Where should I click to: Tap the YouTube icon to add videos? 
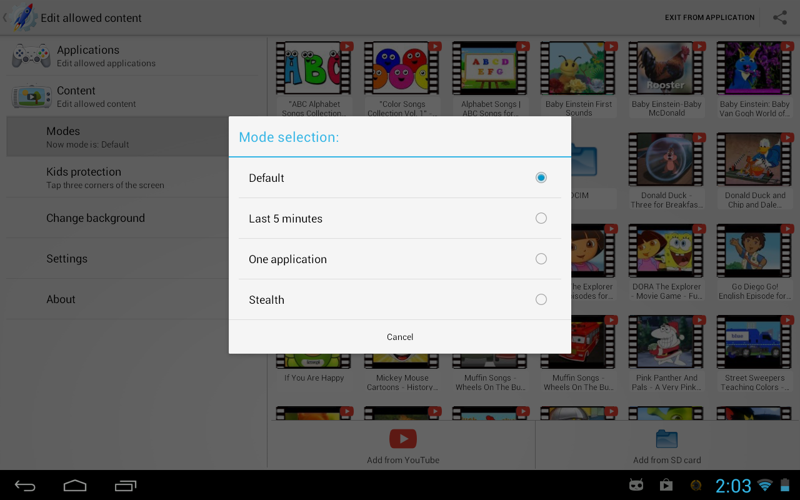click(x=403, y=439)
